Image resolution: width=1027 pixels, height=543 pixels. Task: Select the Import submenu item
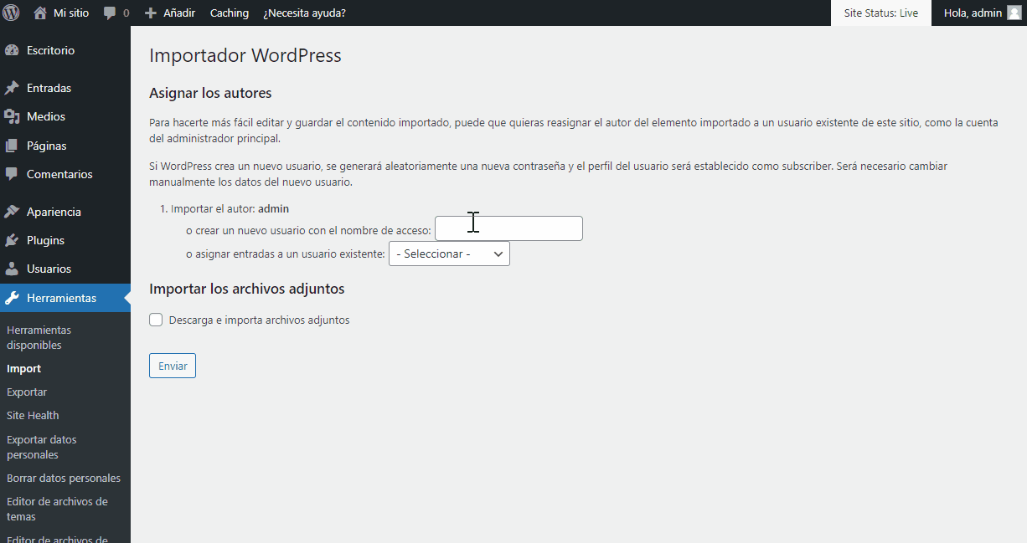[23, 368]
